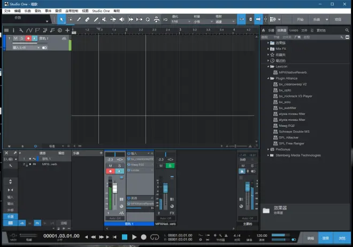Show automation with the curve icon

tap(29, 30)
